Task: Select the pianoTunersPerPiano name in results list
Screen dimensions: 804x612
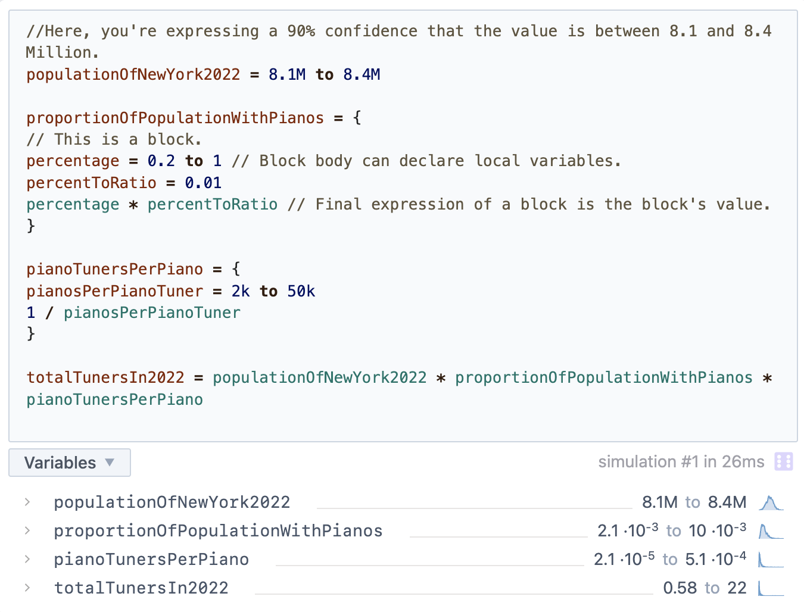Action: click(x=151, y=560)
